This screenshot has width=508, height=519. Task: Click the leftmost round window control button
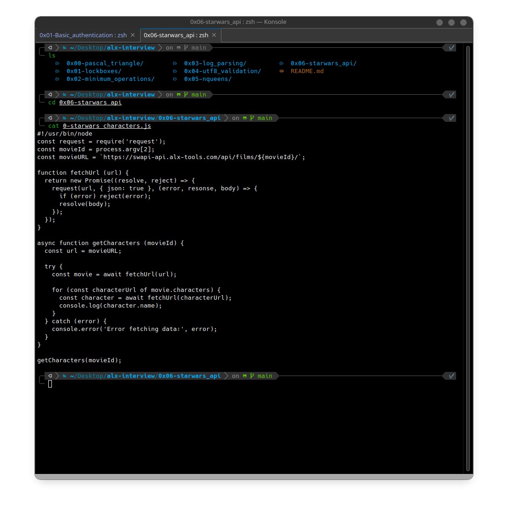tap(440, 23)
